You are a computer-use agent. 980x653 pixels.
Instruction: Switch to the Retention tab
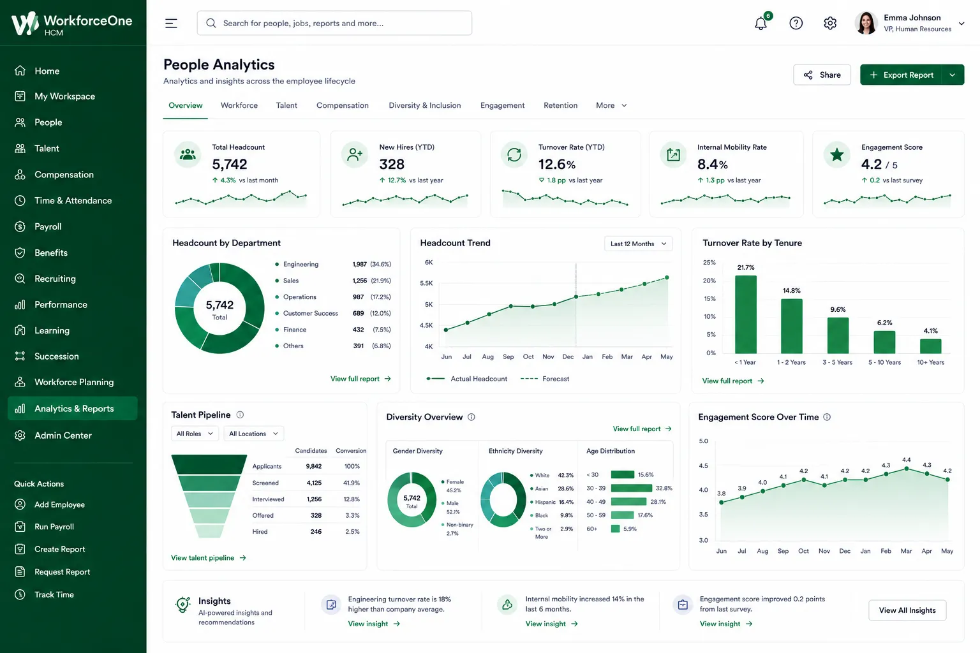(x=561, y=106)
